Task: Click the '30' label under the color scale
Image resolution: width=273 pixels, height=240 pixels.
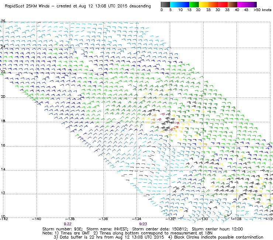Action: [x=218, y=10]
